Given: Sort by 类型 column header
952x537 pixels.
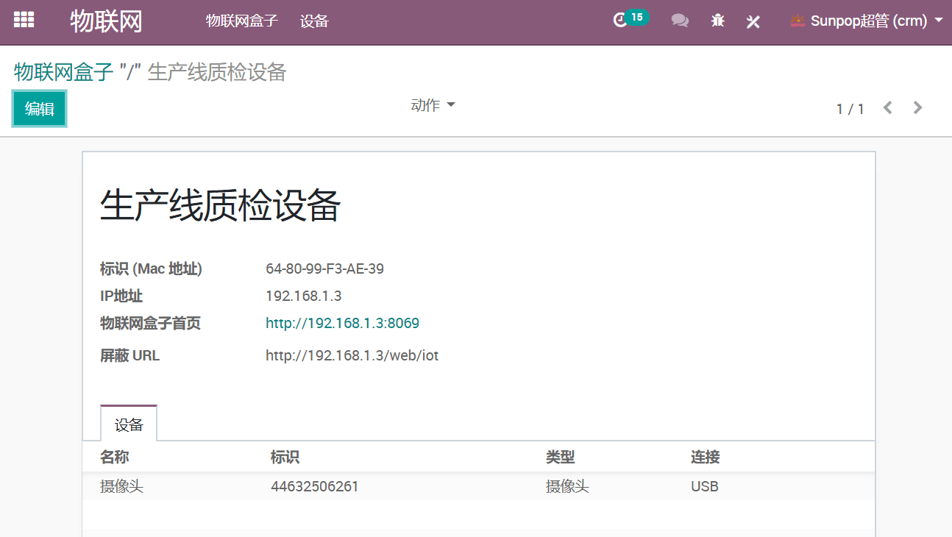Looking at the screenshot, I should click(x=560, y=457).
